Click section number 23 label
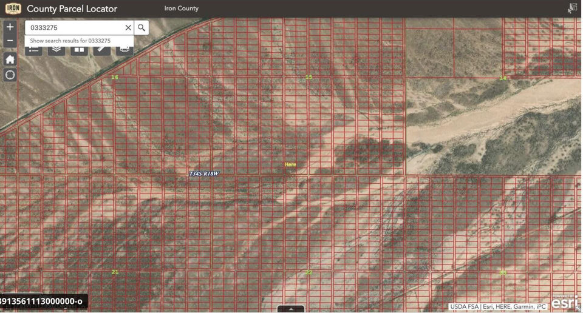This screenshot has height=313, width=583. (503, 273)
